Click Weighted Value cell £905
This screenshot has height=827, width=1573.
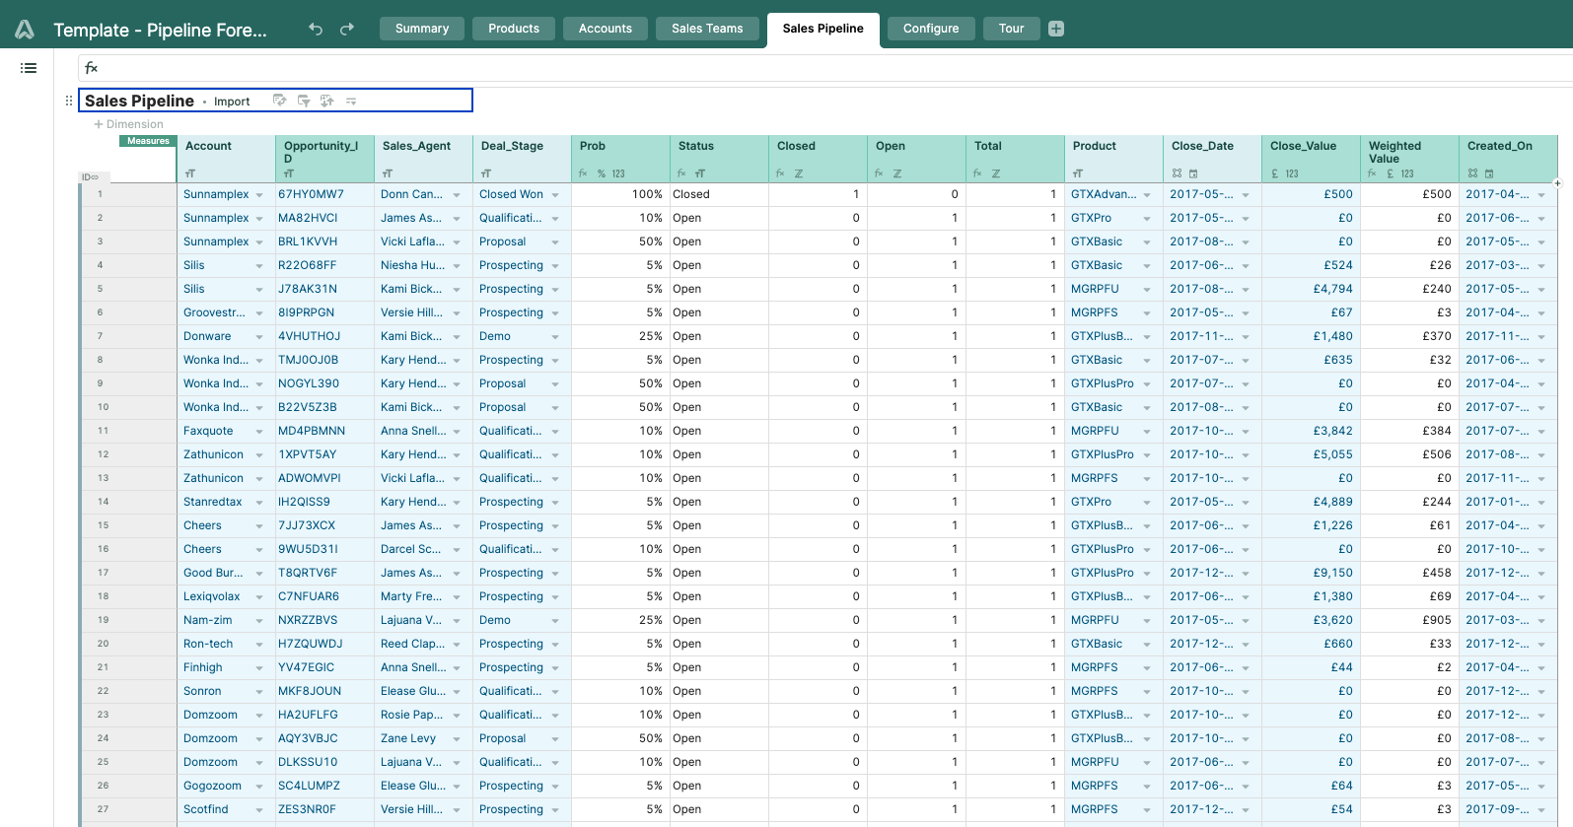[x=1409, y=620]
